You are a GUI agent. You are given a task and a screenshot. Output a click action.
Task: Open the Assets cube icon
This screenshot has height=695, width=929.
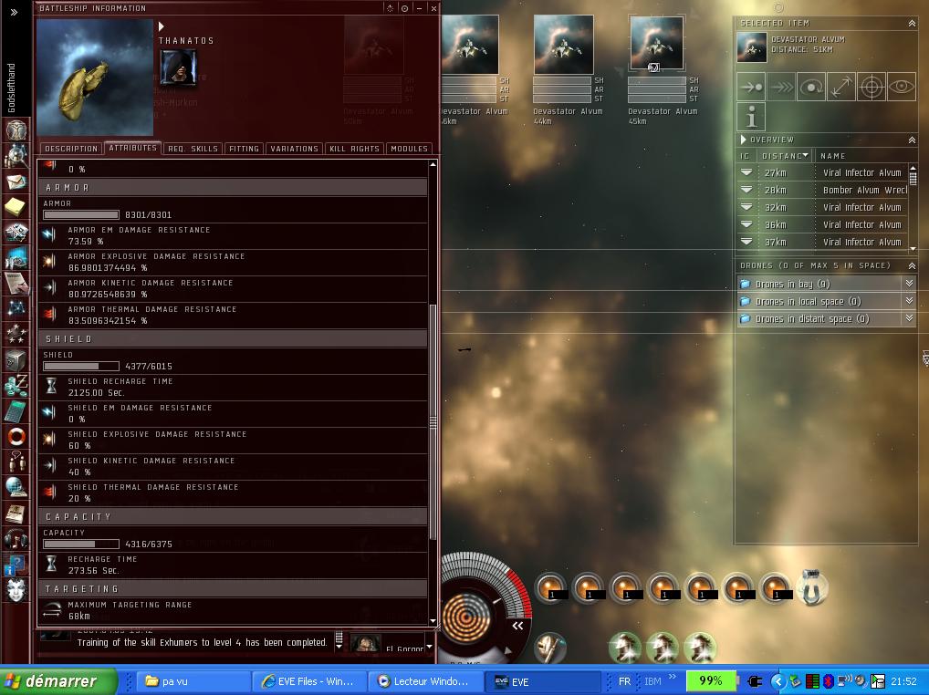16,359
